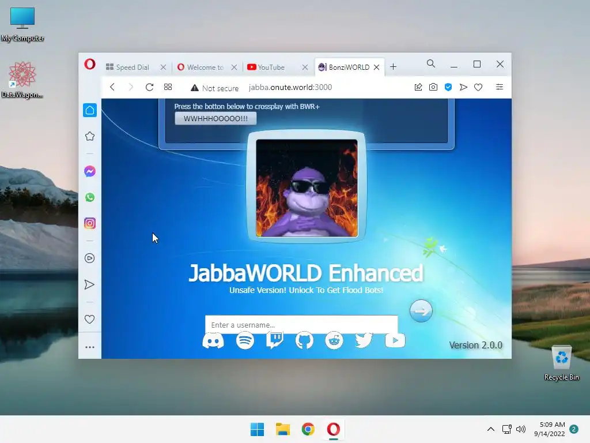This screenshot has height=443, width=590.
Task: Open the Spotify link icon
Action: [x=245, y=340]
